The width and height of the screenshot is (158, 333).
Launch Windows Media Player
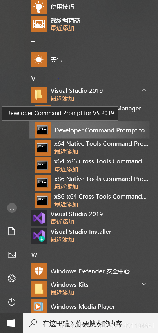coord(90,306)
